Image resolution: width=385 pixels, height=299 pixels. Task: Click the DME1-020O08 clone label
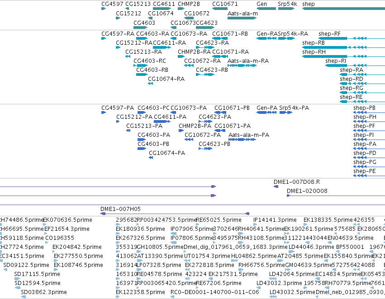pyautogui.click(x=307, y=191)
